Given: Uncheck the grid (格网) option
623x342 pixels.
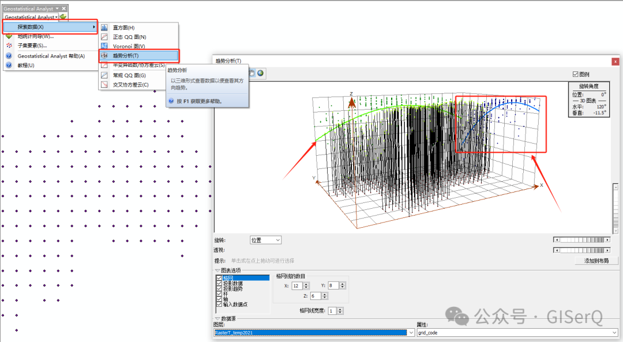Looking at the screenshot, I should point(219,278).
